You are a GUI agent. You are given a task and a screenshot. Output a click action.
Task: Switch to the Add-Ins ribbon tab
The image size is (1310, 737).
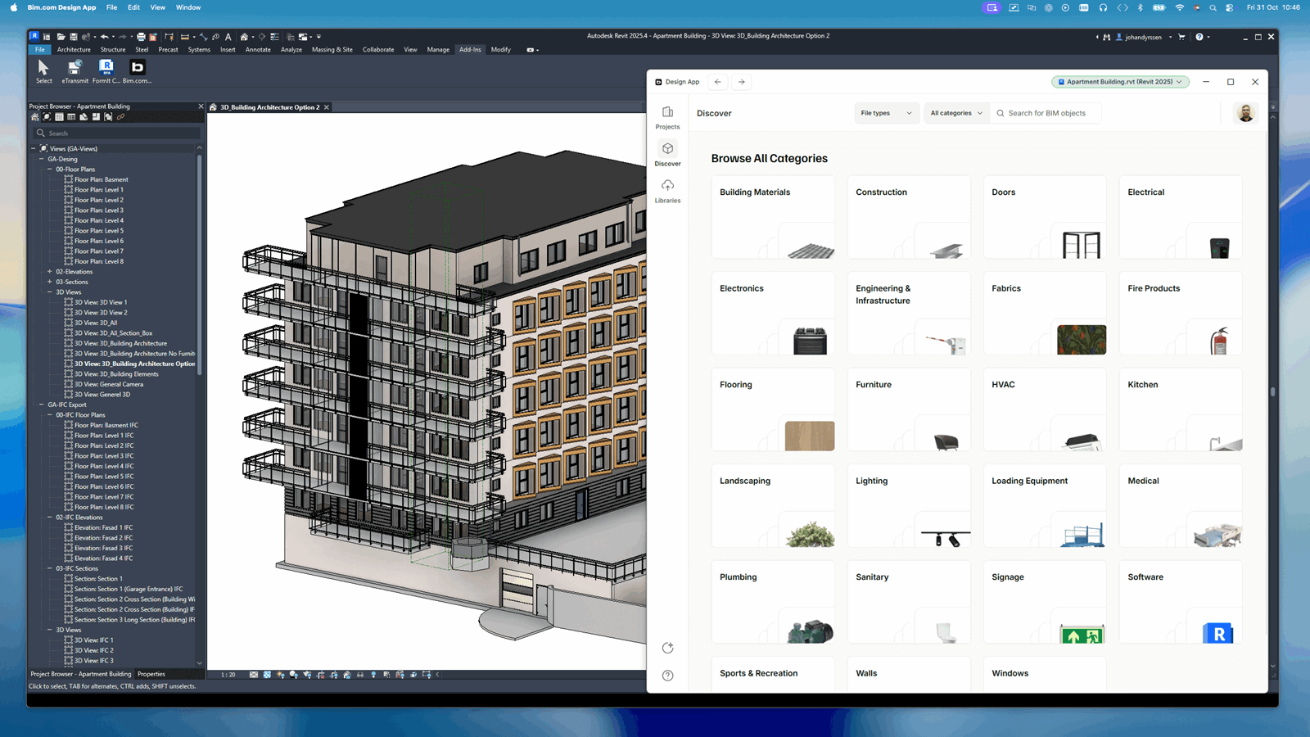(x=469, y=49)
